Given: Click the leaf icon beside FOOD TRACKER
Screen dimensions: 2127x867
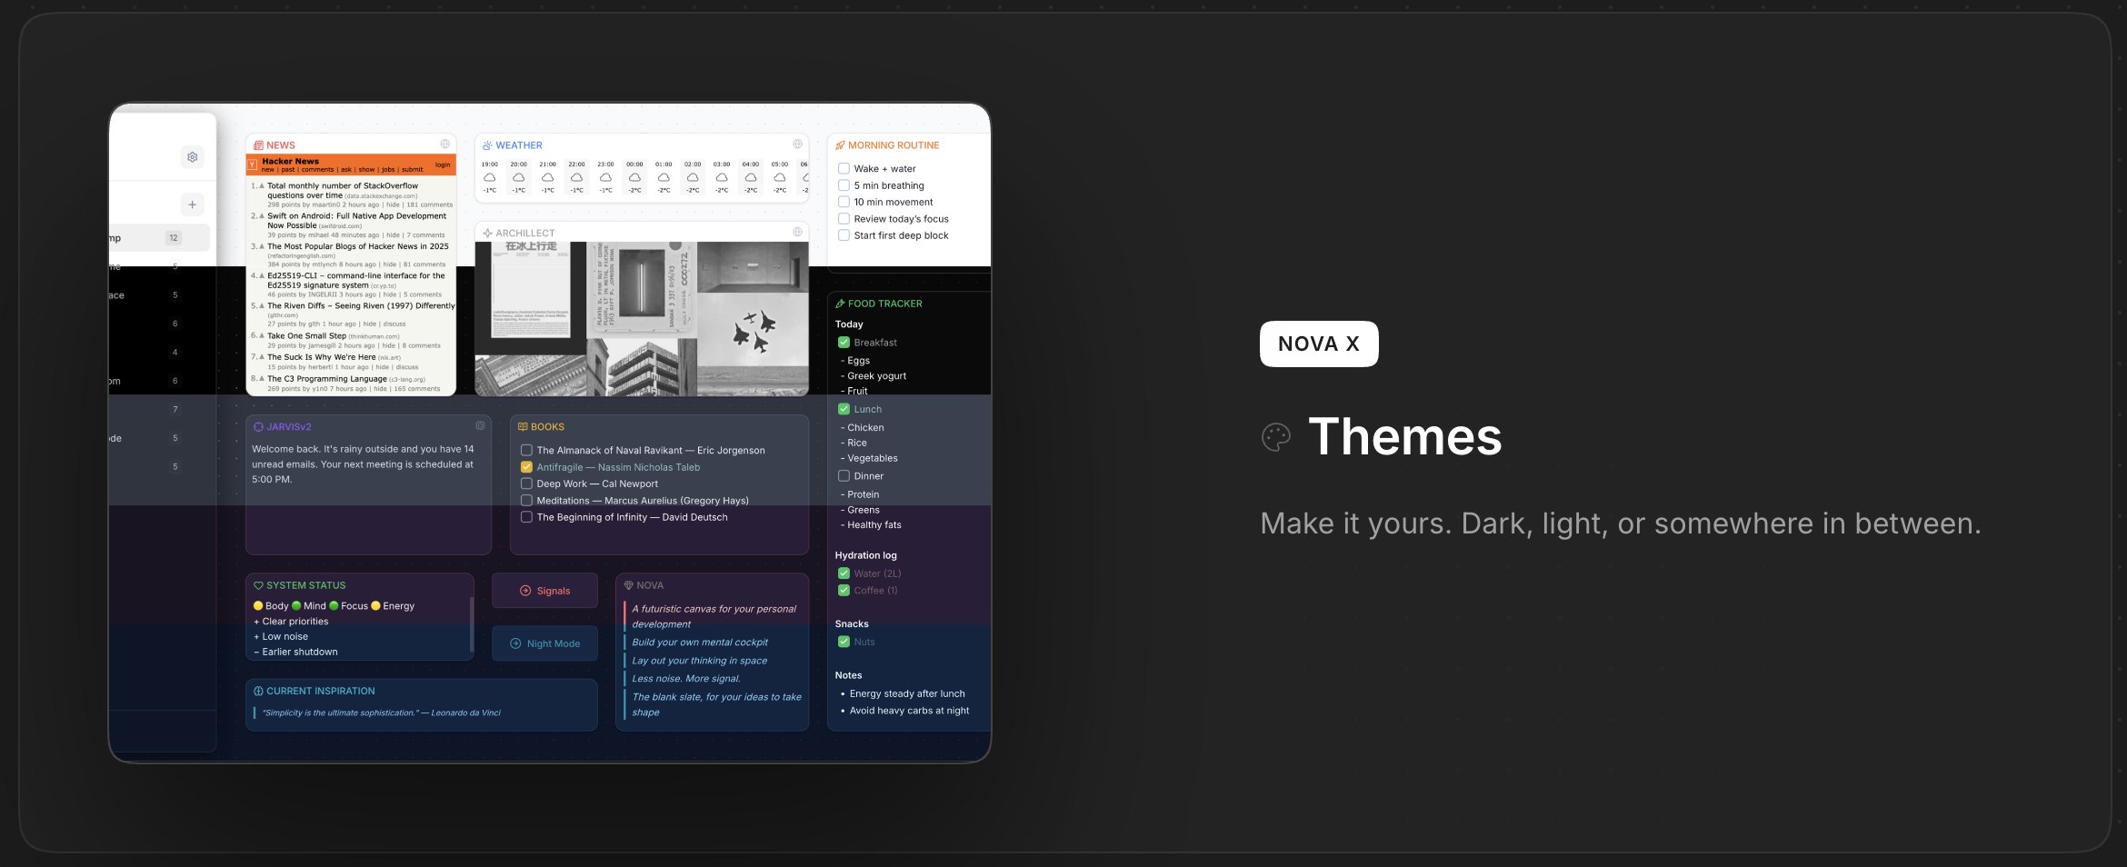Looking at the screenshot, I should click(842, 303).
